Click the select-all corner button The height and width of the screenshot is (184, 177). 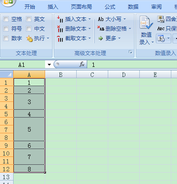[x=7, y=74]
